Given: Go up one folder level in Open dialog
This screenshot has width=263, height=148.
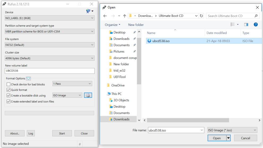Looking at the screenshot, I should pyautogui.click(x=124, y=16).
